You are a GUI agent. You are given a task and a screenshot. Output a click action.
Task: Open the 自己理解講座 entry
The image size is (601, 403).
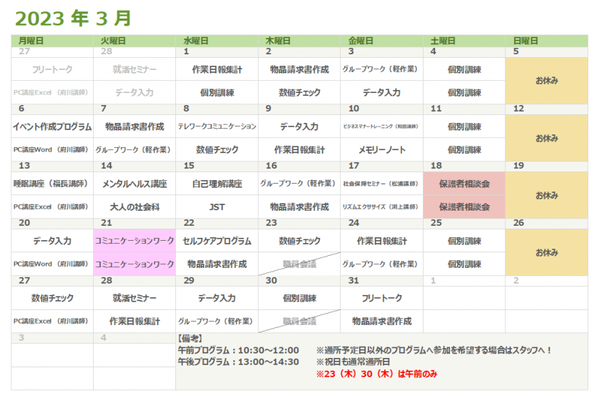pyautogui.click(x=217, y=184)
